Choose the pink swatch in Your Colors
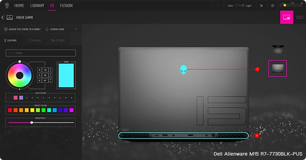 [16, 98]
